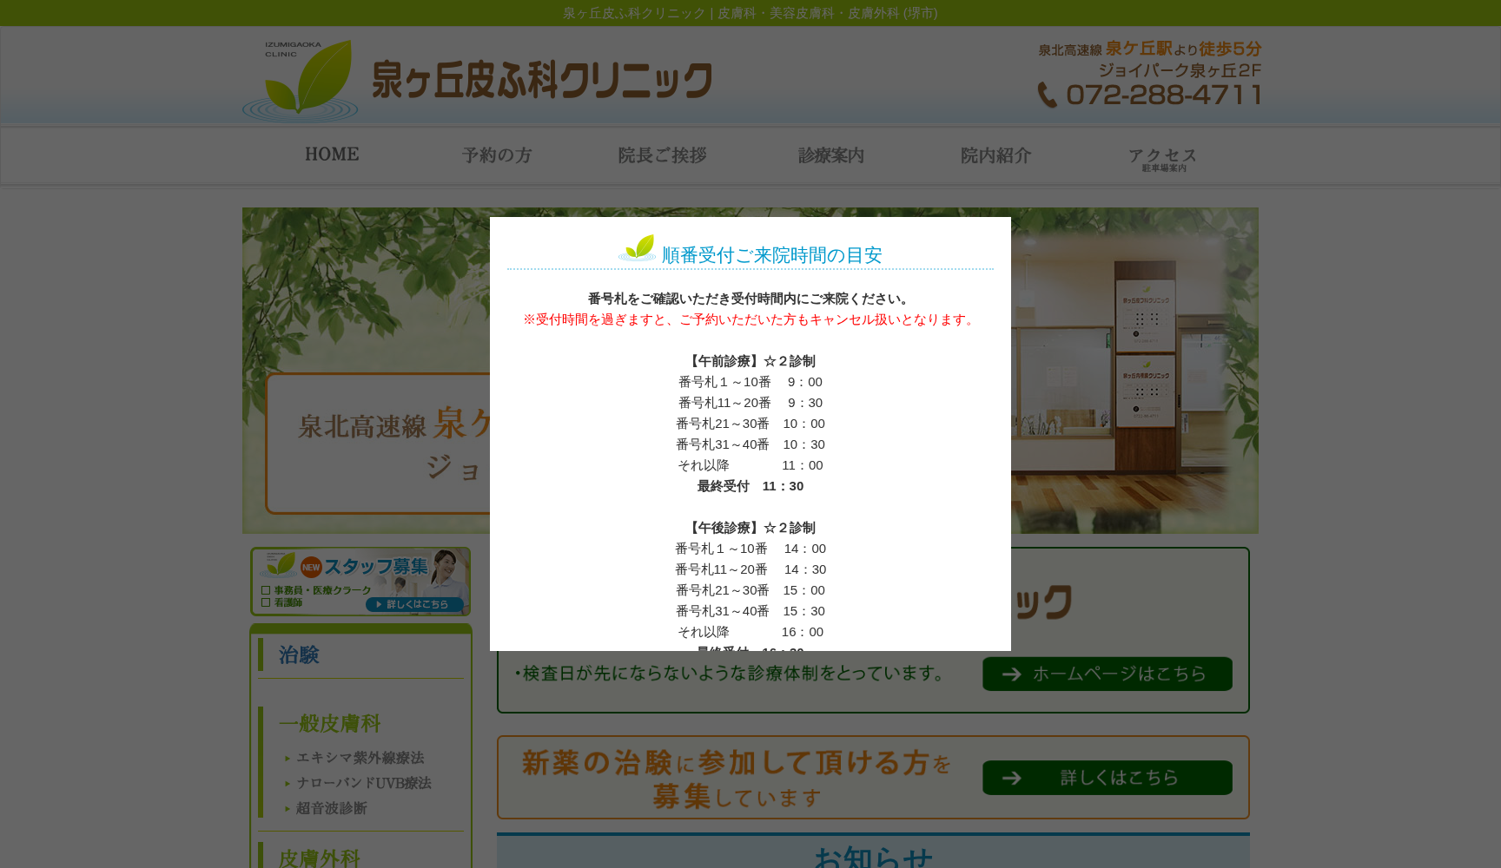The image size is (1501, 868).
Task: Click the triangle marker beside エキシマ紫外線療法
Action: click(287, 758)
